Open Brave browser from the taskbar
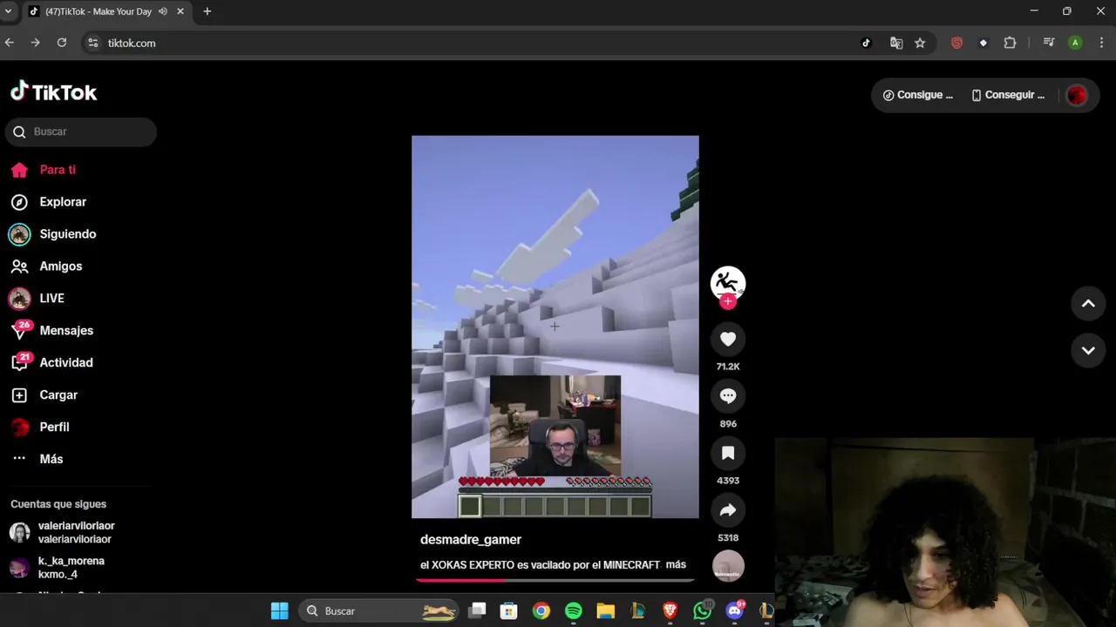The height and width of the screenshot is (627, 1116). pos(670,611)
